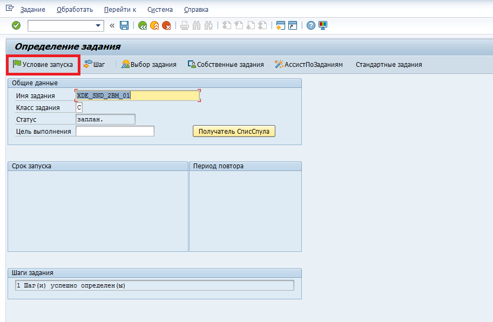Click the Имя задания input field
The height and width of the screenshot is (322, 493).
tap(138, 95)
